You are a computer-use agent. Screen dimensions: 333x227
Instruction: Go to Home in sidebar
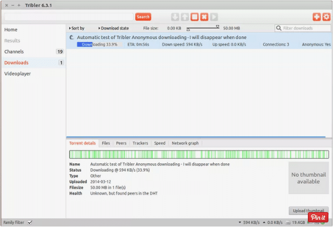[11, 30]
